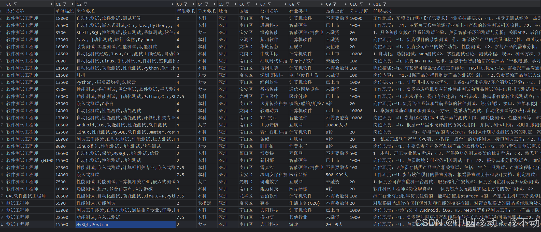Click the cell '20-99人'
The image size is (541, 232).
334,224
